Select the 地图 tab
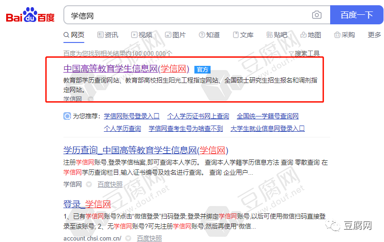The image size is (384, 242). [311, 35]
